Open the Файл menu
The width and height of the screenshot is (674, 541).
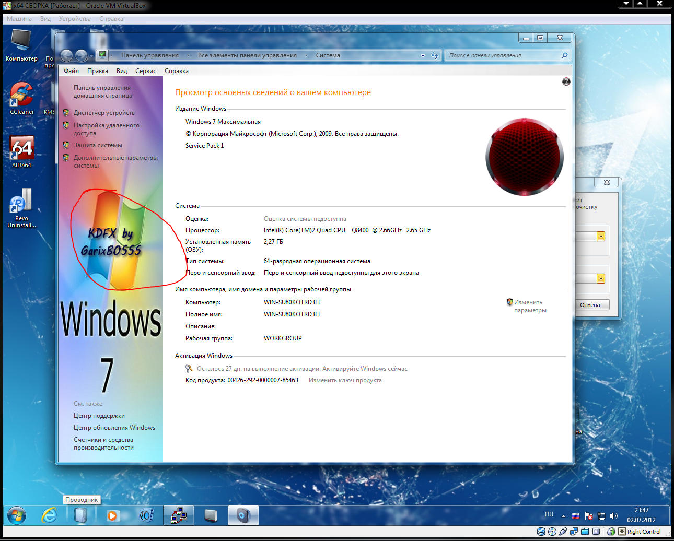pos(71,71)
